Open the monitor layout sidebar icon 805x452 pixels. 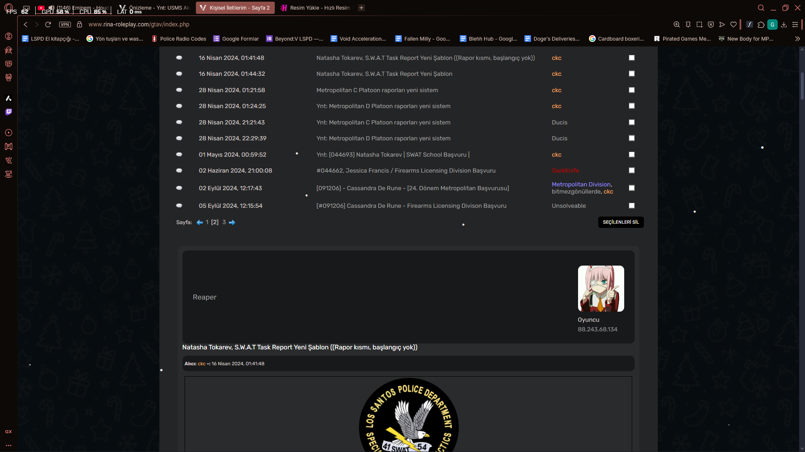click(x=8, y=64)
